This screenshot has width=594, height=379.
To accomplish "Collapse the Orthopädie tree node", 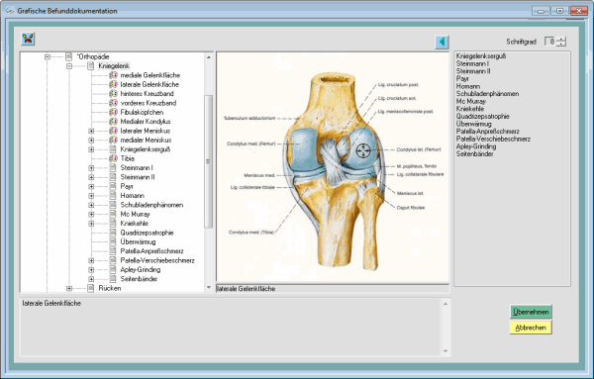I will [x=47, y=56].
